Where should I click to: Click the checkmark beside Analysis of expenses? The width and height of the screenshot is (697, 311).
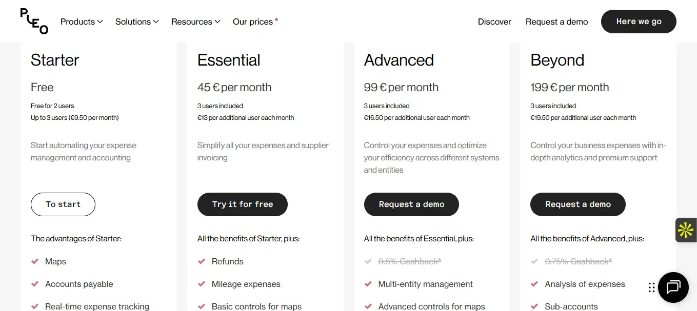pos(534,284)
